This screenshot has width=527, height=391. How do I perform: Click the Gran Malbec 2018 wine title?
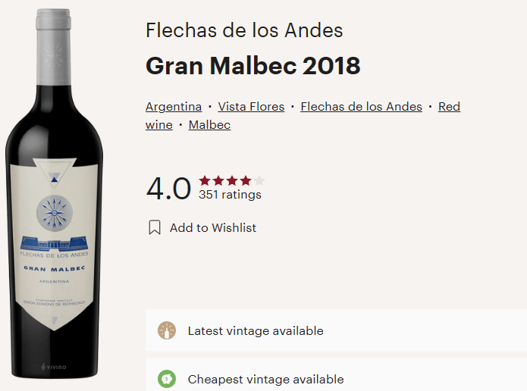tap(253, 65)
